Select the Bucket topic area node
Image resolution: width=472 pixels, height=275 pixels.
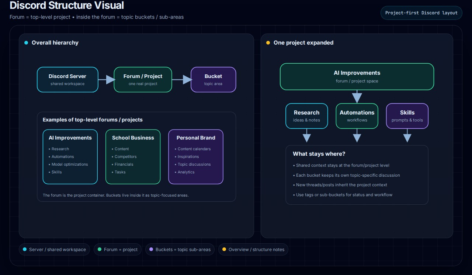click(213, 80)
